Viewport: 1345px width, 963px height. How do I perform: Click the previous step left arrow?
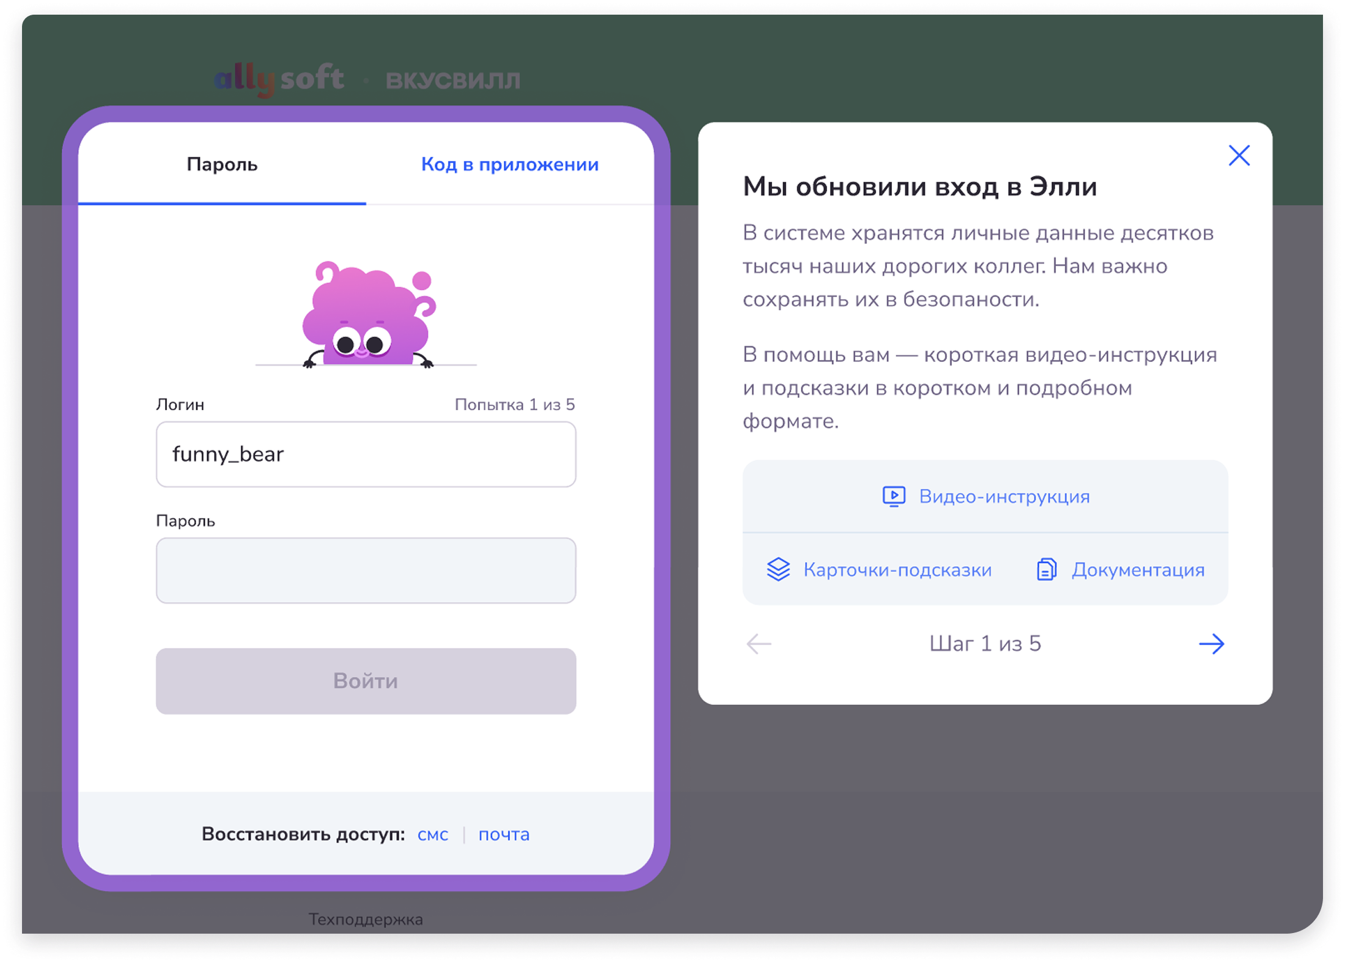point(759,644)
